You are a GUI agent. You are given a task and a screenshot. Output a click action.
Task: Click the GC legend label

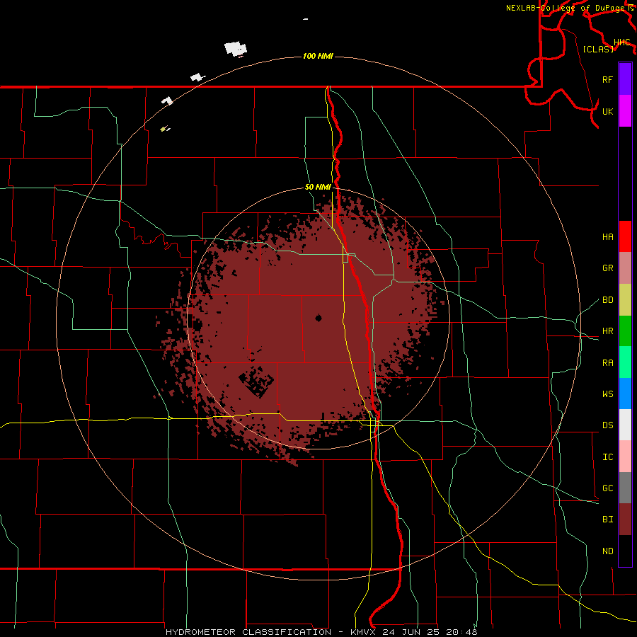(x=607, y=488)
